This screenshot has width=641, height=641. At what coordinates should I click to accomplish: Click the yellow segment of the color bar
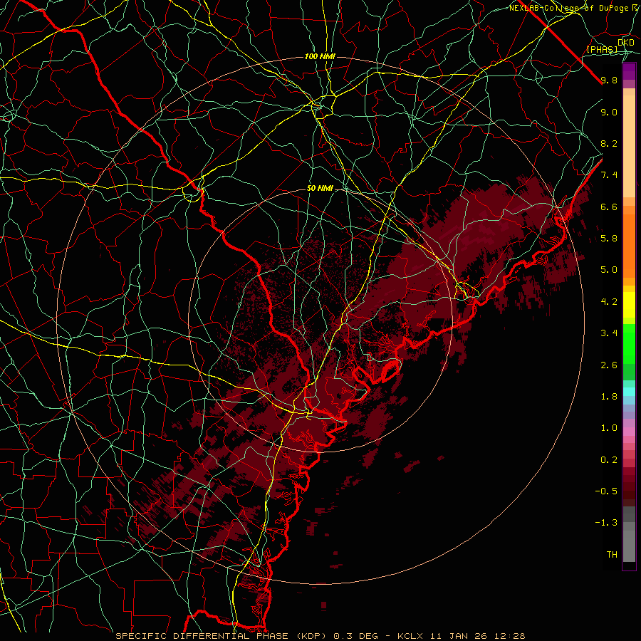[x=629, y=305]
